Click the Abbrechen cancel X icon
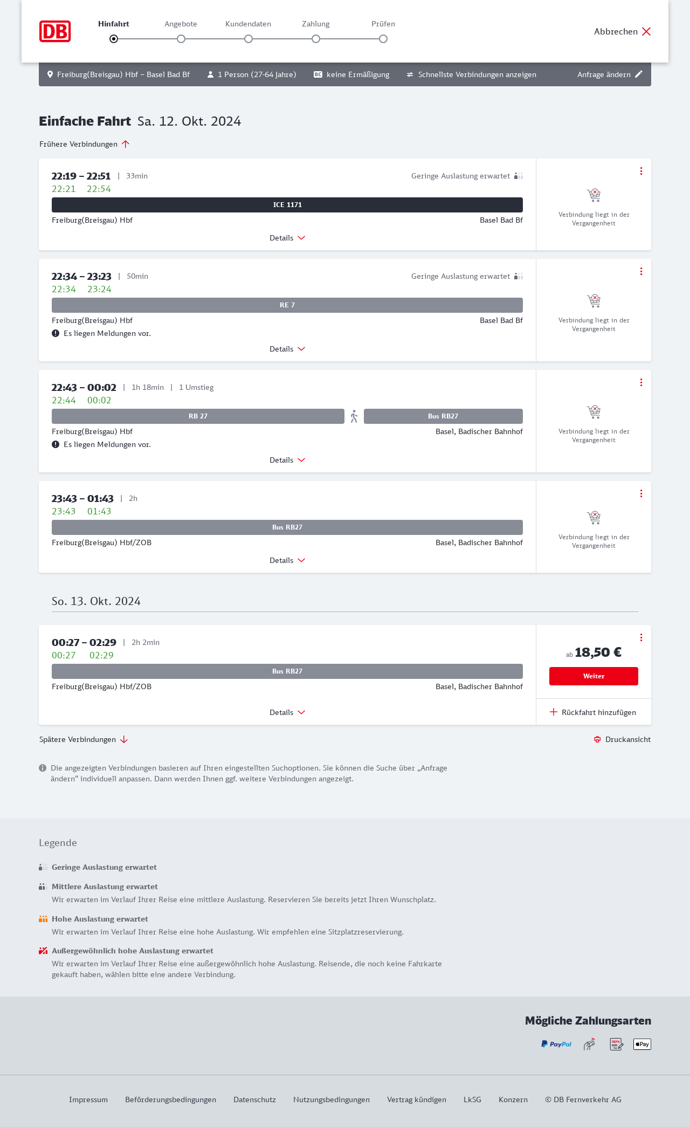The width and height of the screenshot is (690, 1127). 646,31
